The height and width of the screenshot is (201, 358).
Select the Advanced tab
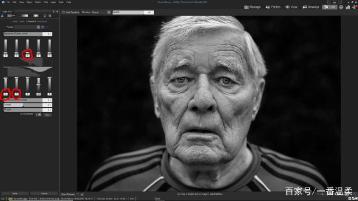(43, 21)
